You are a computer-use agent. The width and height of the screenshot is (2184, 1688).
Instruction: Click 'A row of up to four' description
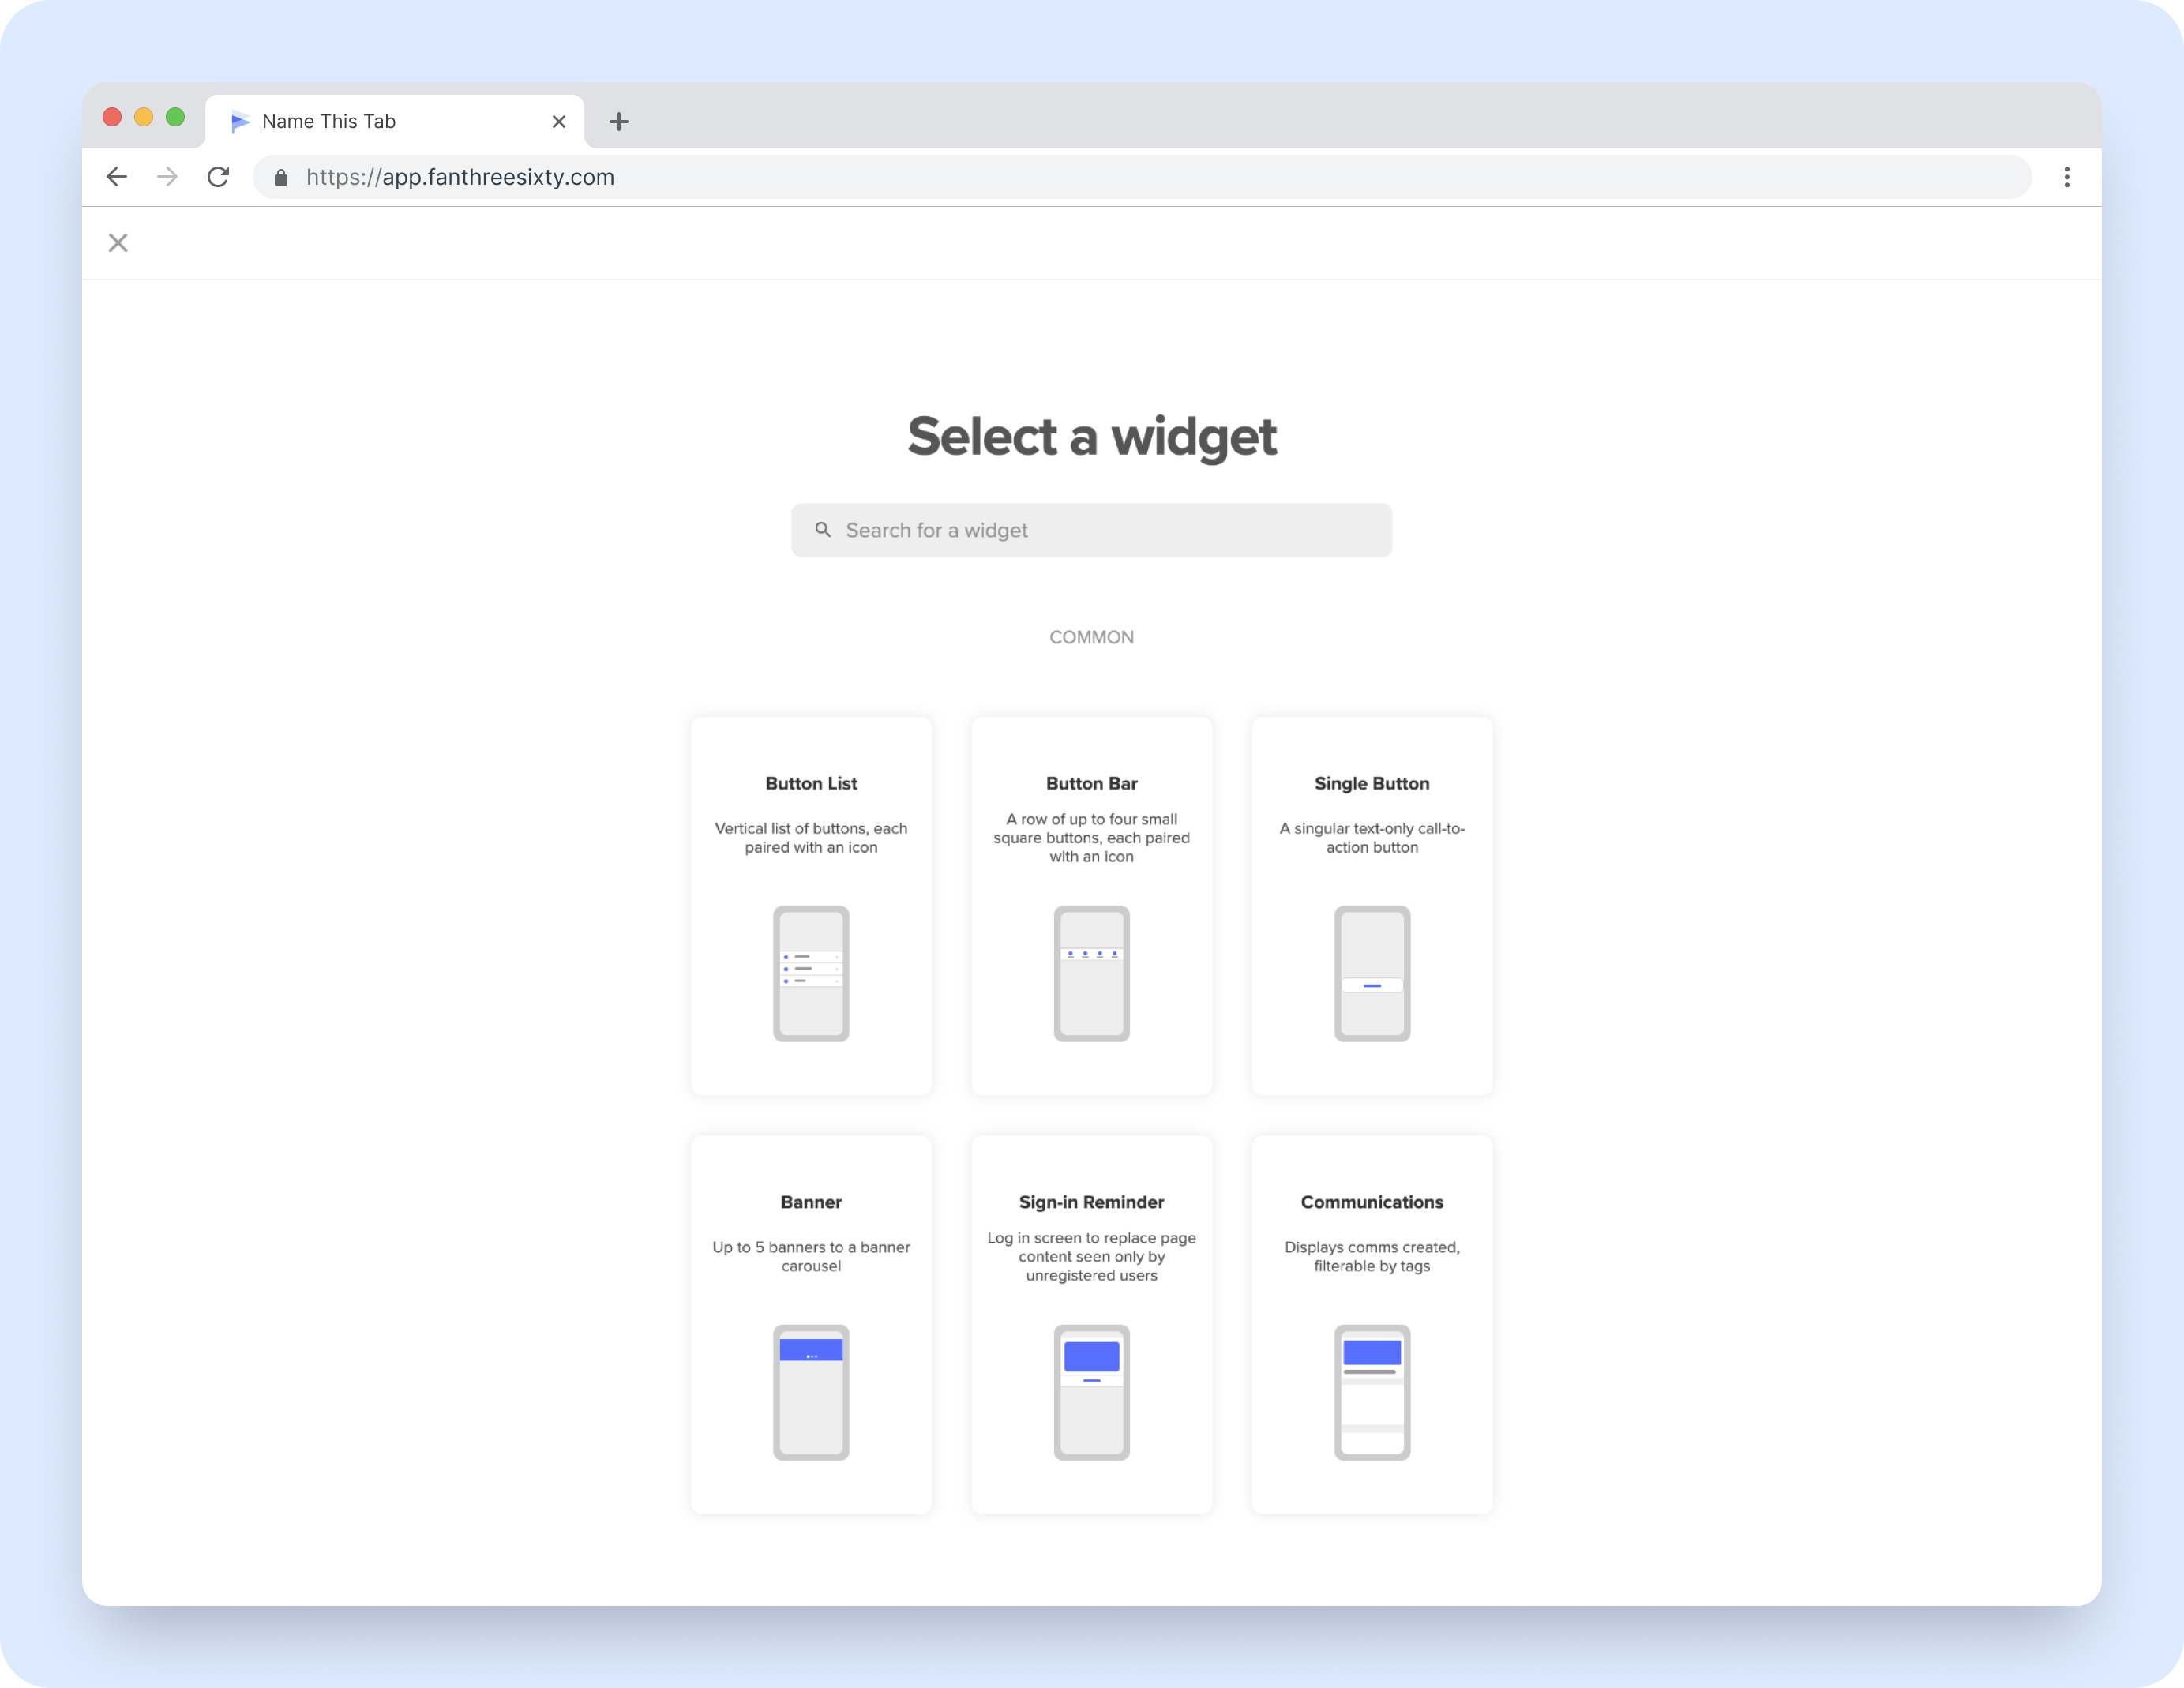tap(1092, 838)
